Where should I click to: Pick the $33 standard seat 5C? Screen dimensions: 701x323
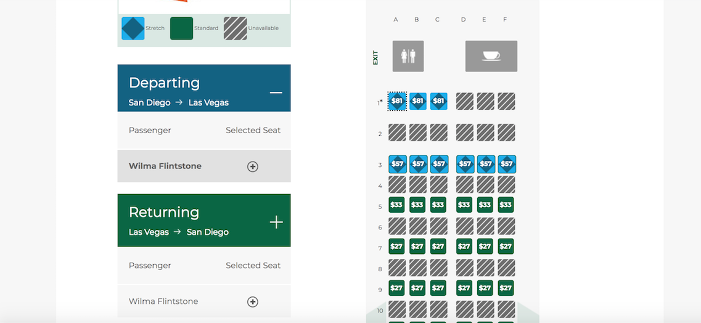pyautogui.click(x=438, y=205)
